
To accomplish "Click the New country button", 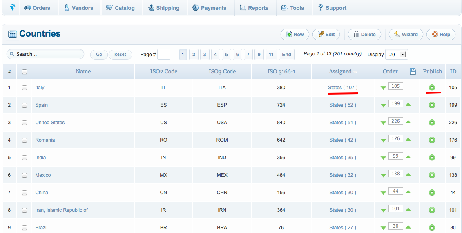I will pyautogui.click(x=295, y=34).
